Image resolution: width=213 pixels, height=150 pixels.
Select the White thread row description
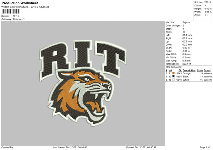186,80
